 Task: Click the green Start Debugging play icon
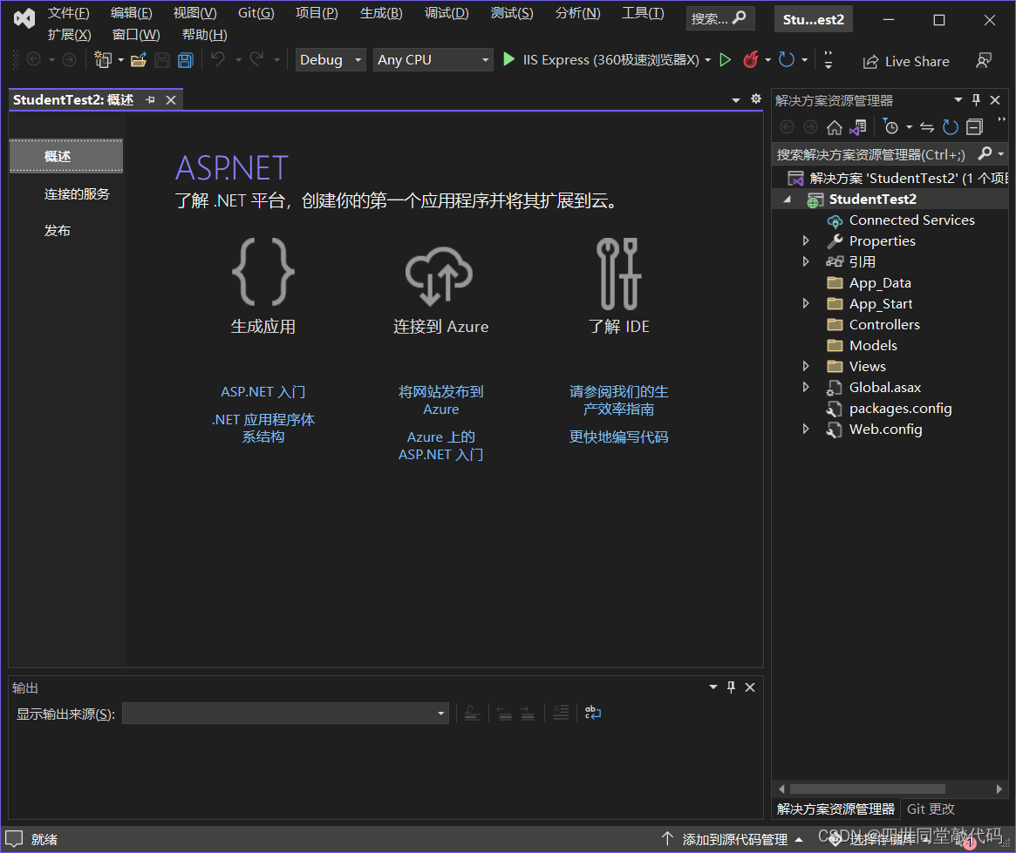[x=509, y=59]
